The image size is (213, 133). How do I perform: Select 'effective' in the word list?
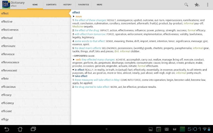pyautogui.click(x=35, y=22)
